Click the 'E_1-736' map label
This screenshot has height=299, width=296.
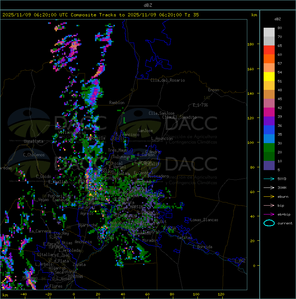(x=200, y=105)
